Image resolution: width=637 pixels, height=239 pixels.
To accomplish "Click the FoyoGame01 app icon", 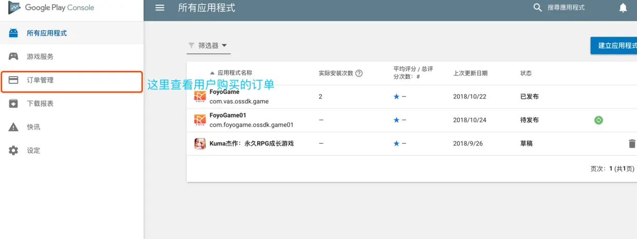I will tap(200, 120).
